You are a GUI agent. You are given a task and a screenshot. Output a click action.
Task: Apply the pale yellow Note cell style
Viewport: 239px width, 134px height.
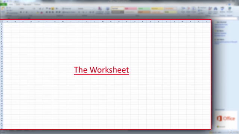(x=171, y=12)
